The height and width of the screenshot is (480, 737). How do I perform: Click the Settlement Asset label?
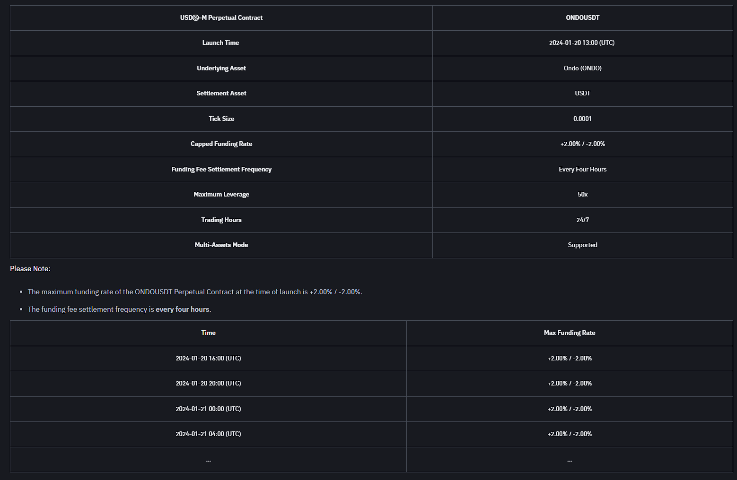221,93
